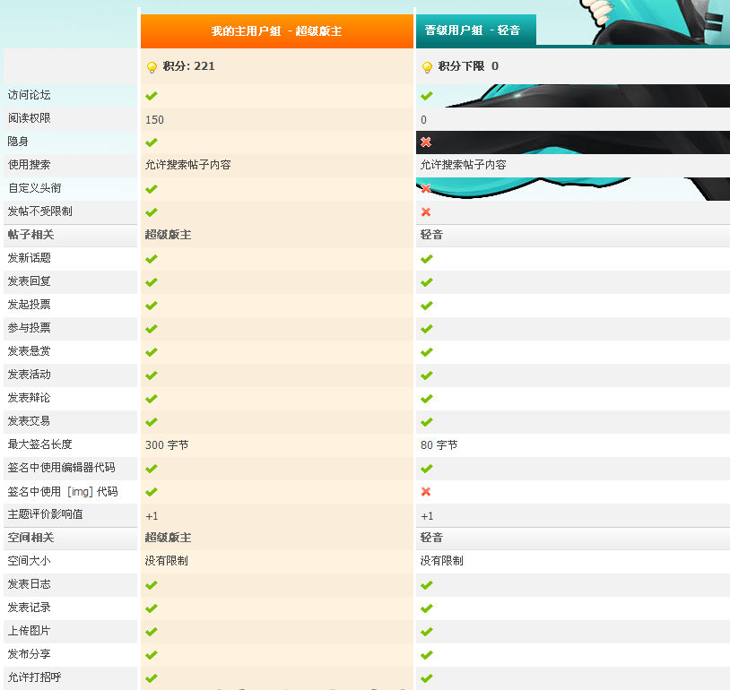Click 发表活动 checkmark in 超级版主 column

point(152,375)
